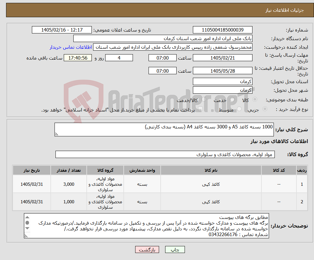Click the ردیف column header

(302, 170)
